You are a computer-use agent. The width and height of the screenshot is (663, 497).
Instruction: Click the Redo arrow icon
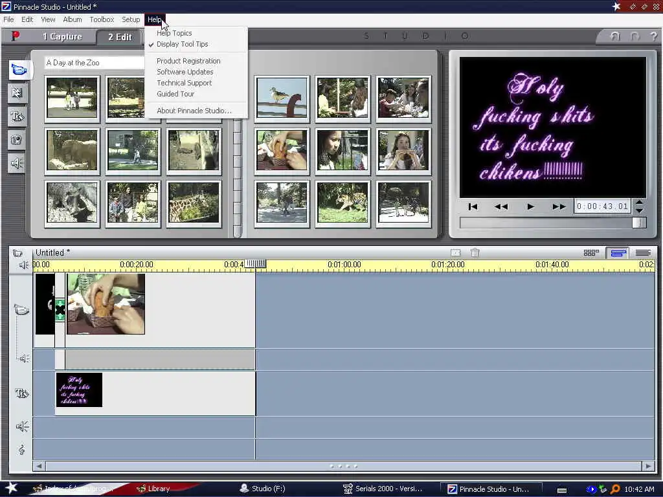coord(635,36)
